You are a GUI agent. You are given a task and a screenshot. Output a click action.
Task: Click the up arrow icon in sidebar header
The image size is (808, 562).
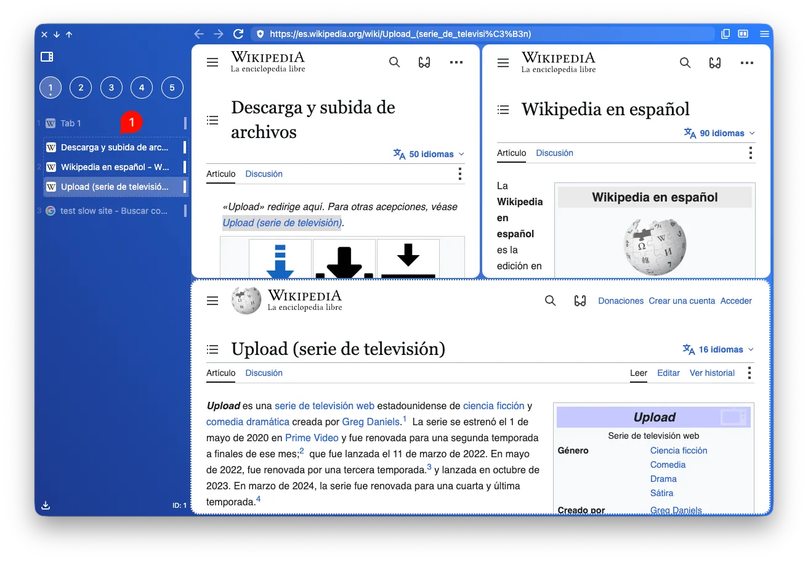tap(69, 35)
